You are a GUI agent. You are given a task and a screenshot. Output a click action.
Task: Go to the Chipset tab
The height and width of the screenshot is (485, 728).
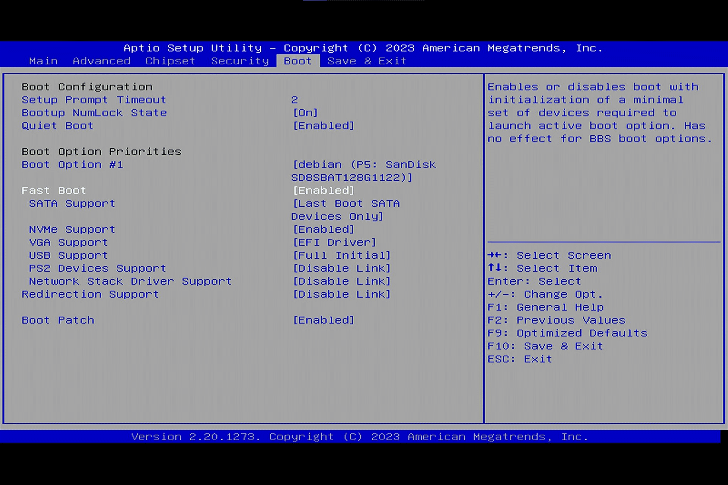click(170, 61)
